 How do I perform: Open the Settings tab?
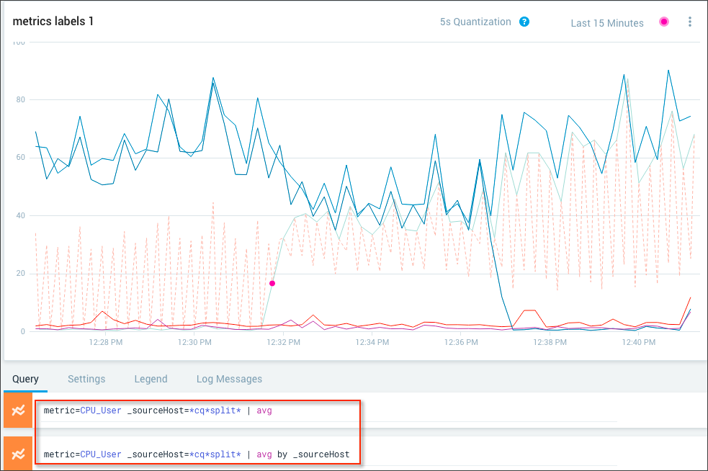click(86, 379)
